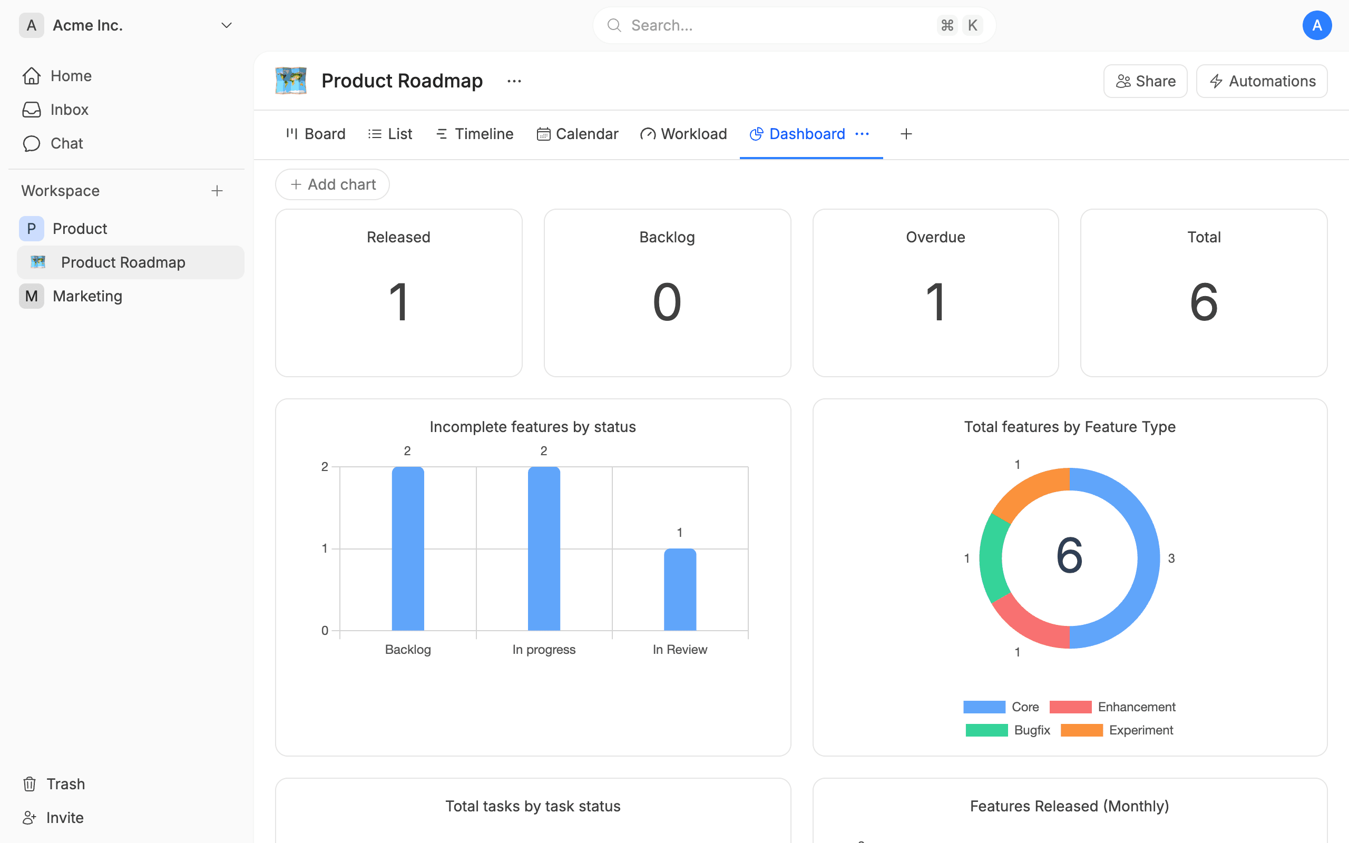Open the Home section in sidebar
This screenshot has height=843, width=1349.
coord(70,75)
